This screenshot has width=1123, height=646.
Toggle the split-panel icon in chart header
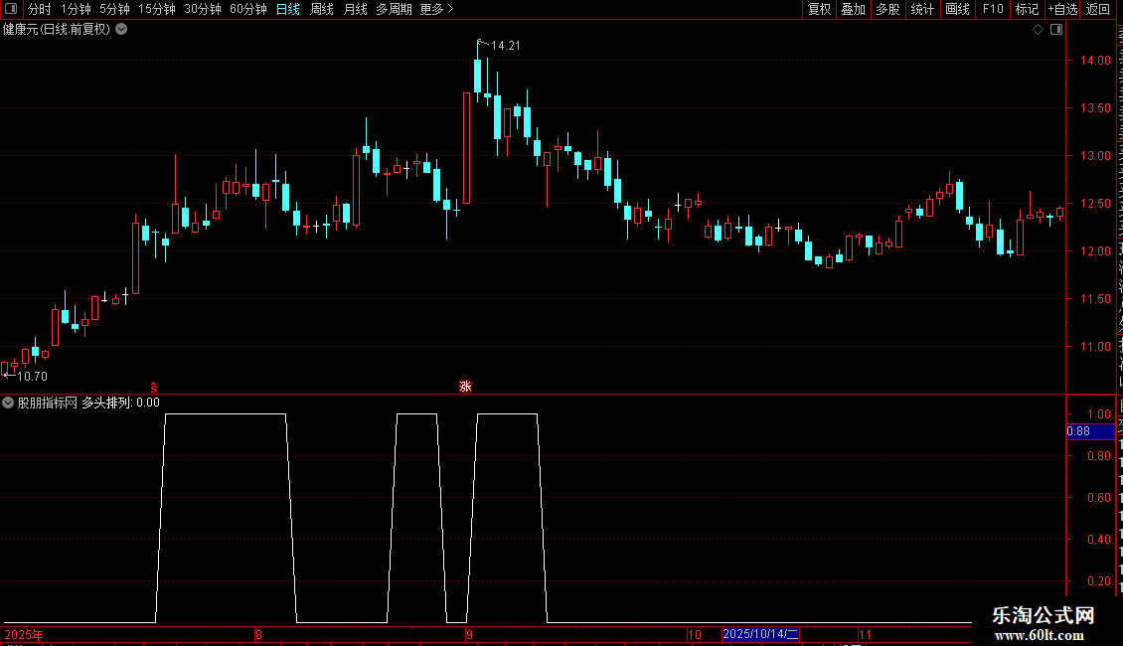(1056, 30)
